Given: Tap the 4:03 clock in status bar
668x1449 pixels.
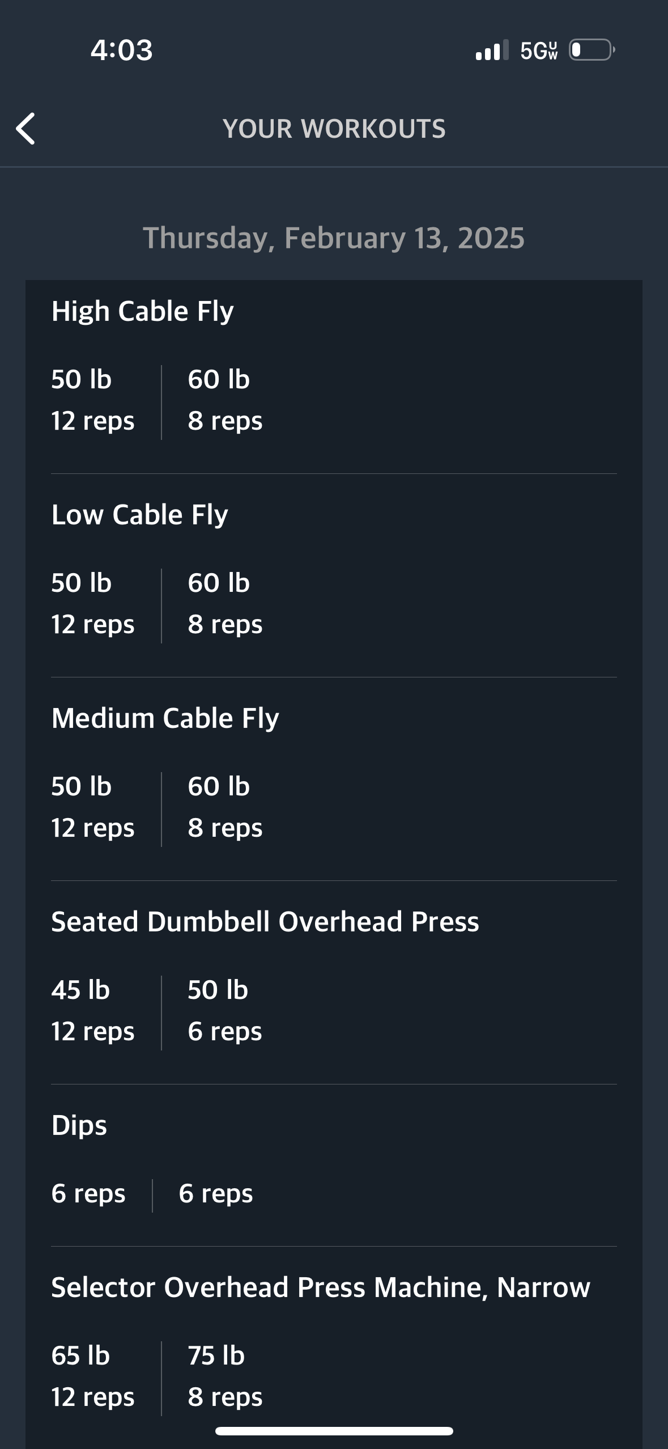Looking at the screenshot, I should 122,50.
